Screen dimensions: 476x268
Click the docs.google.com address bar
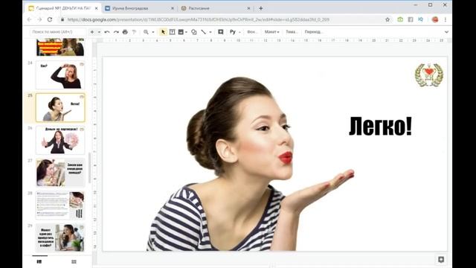coord(199,19)
